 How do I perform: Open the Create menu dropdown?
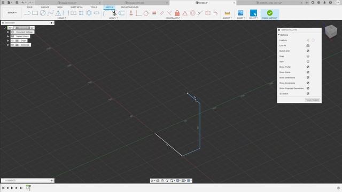coord(62,18)
